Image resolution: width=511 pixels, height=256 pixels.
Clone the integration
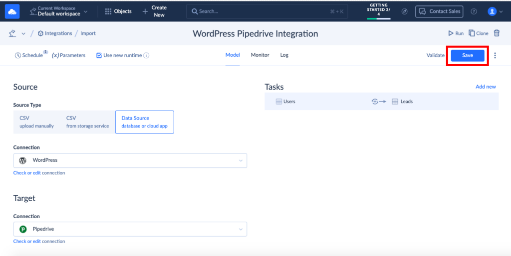pyautogui.click(x=479, y=33)
